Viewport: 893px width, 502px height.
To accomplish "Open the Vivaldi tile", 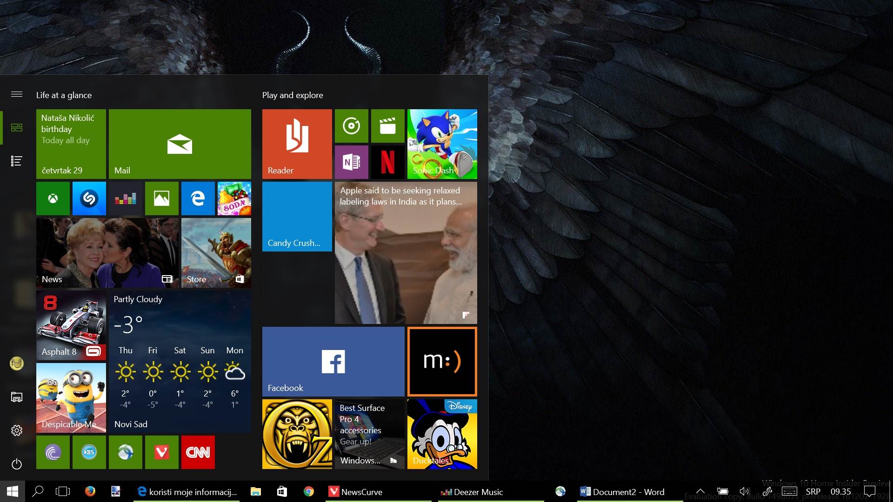I will (x=162, y=452).
